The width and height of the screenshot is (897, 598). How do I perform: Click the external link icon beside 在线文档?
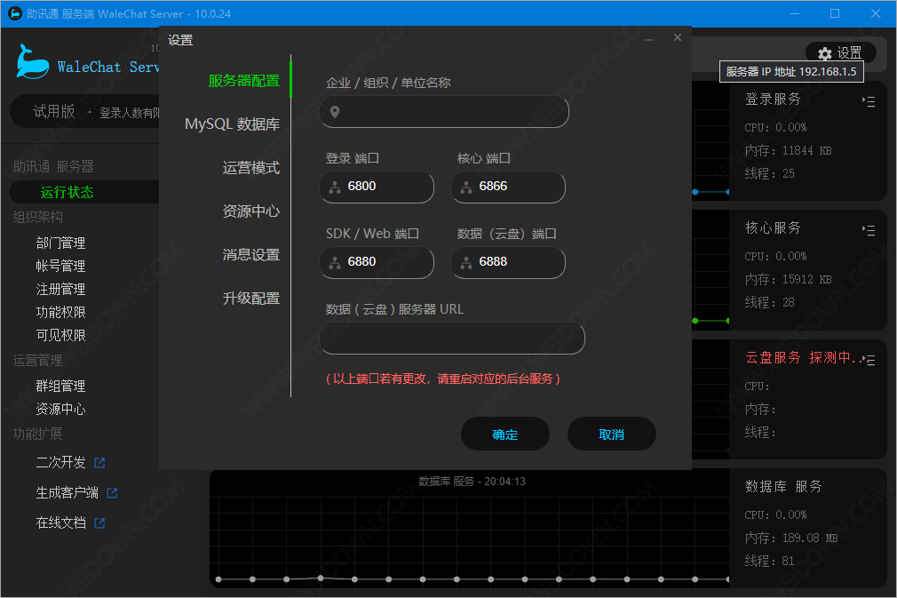tap(99, 523)
